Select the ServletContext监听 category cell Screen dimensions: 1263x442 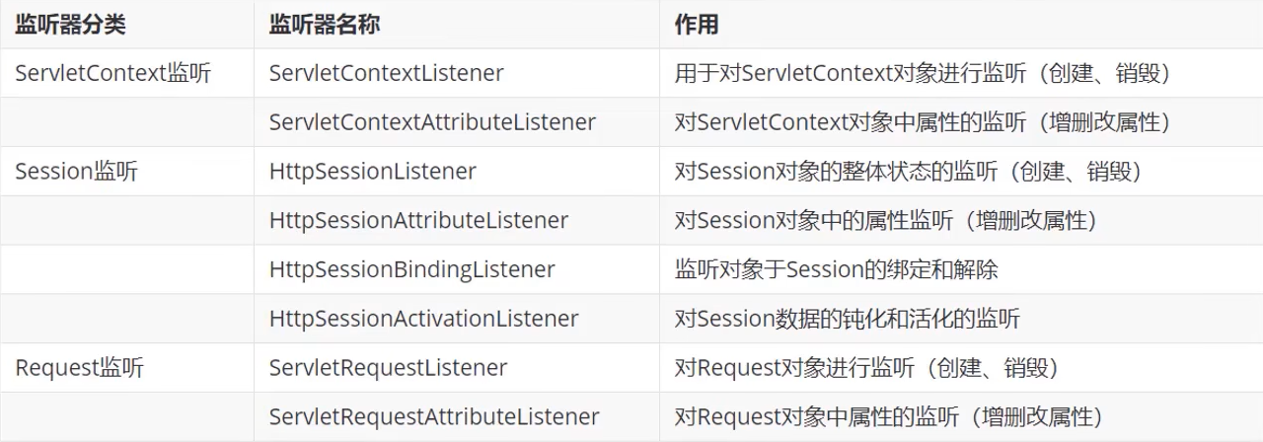(113, 73)
